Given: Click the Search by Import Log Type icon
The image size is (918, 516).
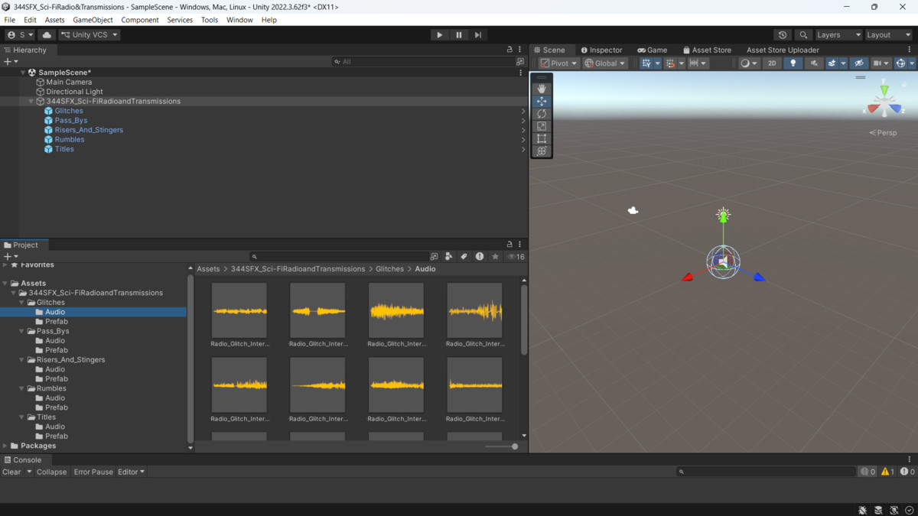Looking at the screenshot, I should click(x=480, y=257).
